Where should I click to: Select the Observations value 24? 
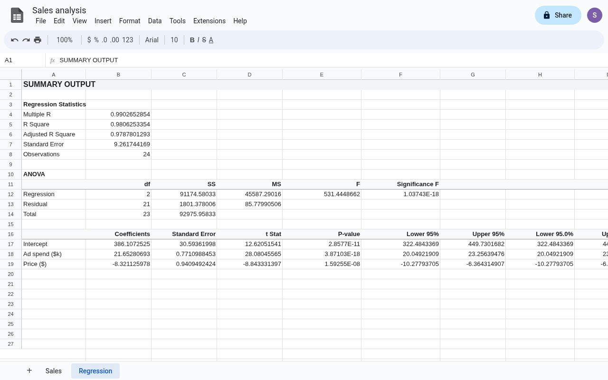point(119,154)
